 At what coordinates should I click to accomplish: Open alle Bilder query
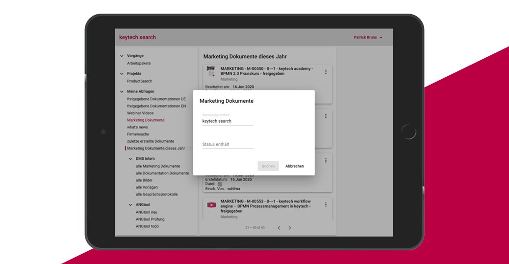tap(144, 180)
